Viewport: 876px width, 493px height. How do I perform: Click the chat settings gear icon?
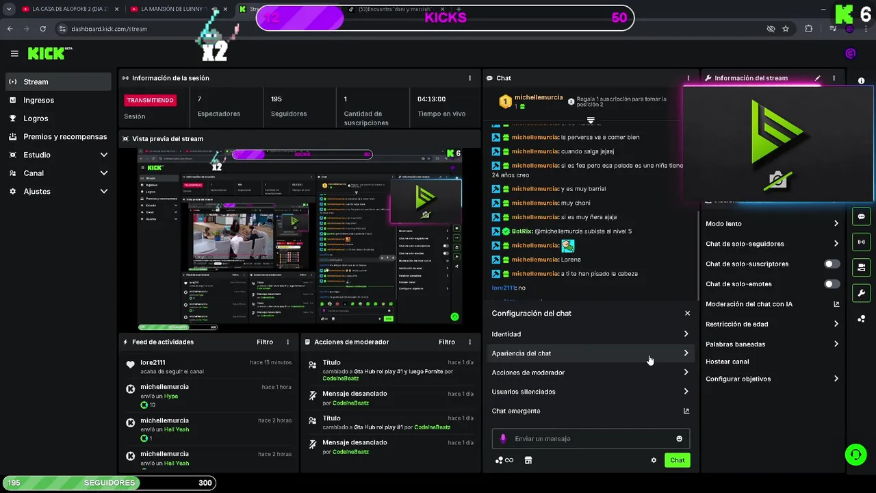[654, 460]
